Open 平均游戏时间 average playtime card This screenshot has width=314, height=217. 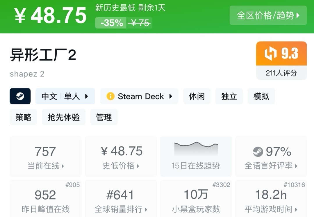coord(271,199)
